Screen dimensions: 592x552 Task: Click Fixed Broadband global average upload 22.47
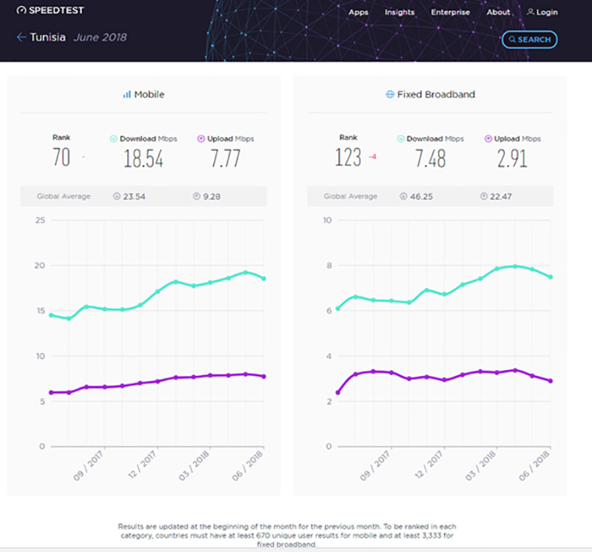(501, 197)
